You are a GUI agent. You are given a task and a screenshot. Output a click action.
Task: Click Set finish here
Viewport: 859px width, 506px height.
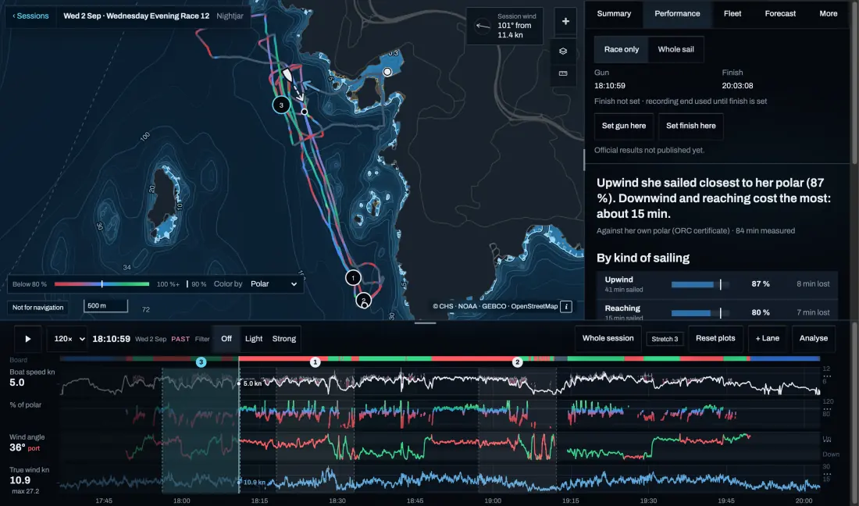click(691, 126)
